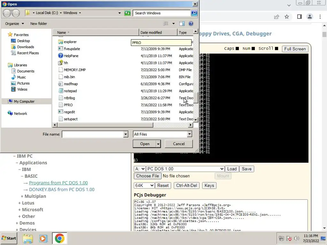Click the volume speaker tray icon
Viewport: 327px width, 245px height.
(x=296, y=238)
